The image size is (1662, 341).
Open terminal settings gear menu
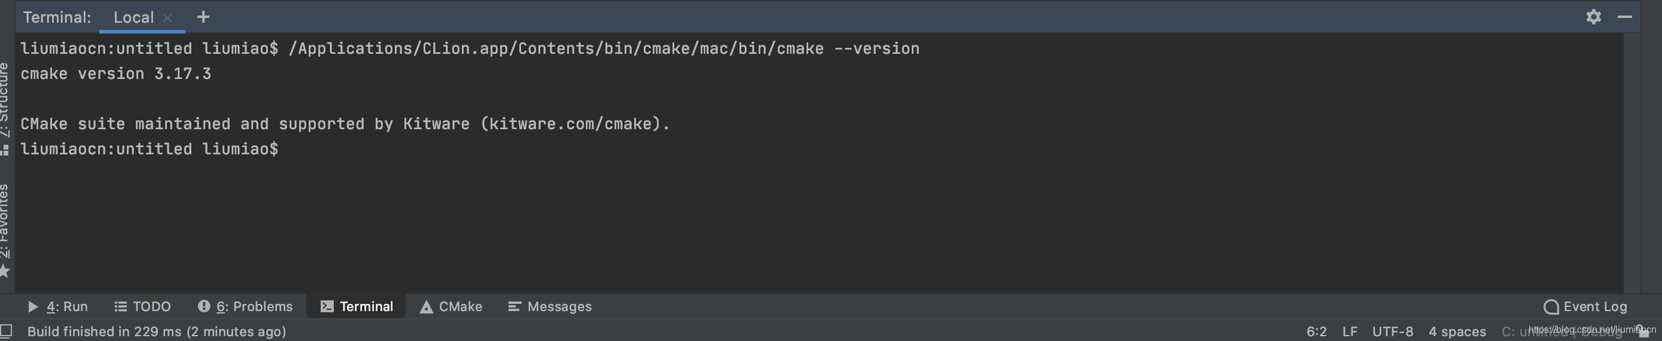click(x=1593, y=17)
